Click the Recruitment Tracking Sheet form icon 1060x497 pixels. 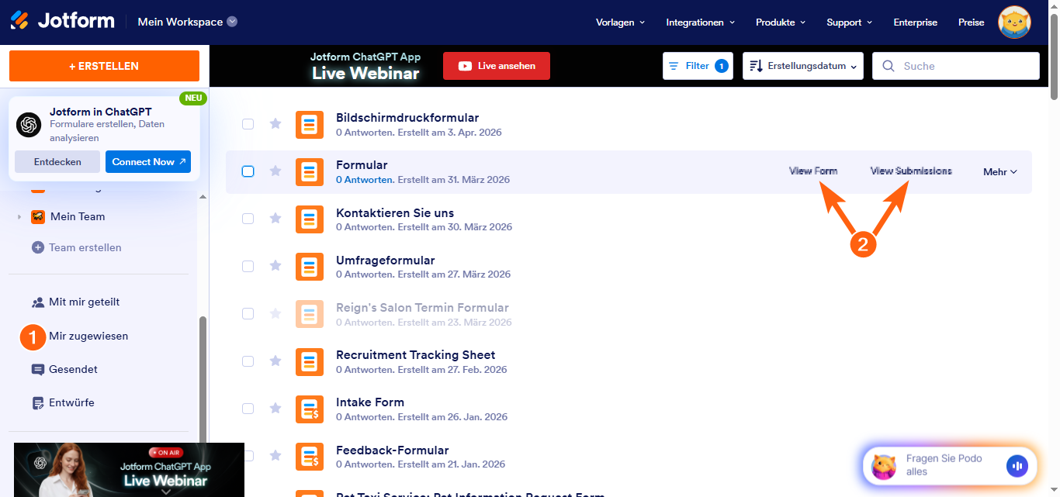tap(310, 361)
